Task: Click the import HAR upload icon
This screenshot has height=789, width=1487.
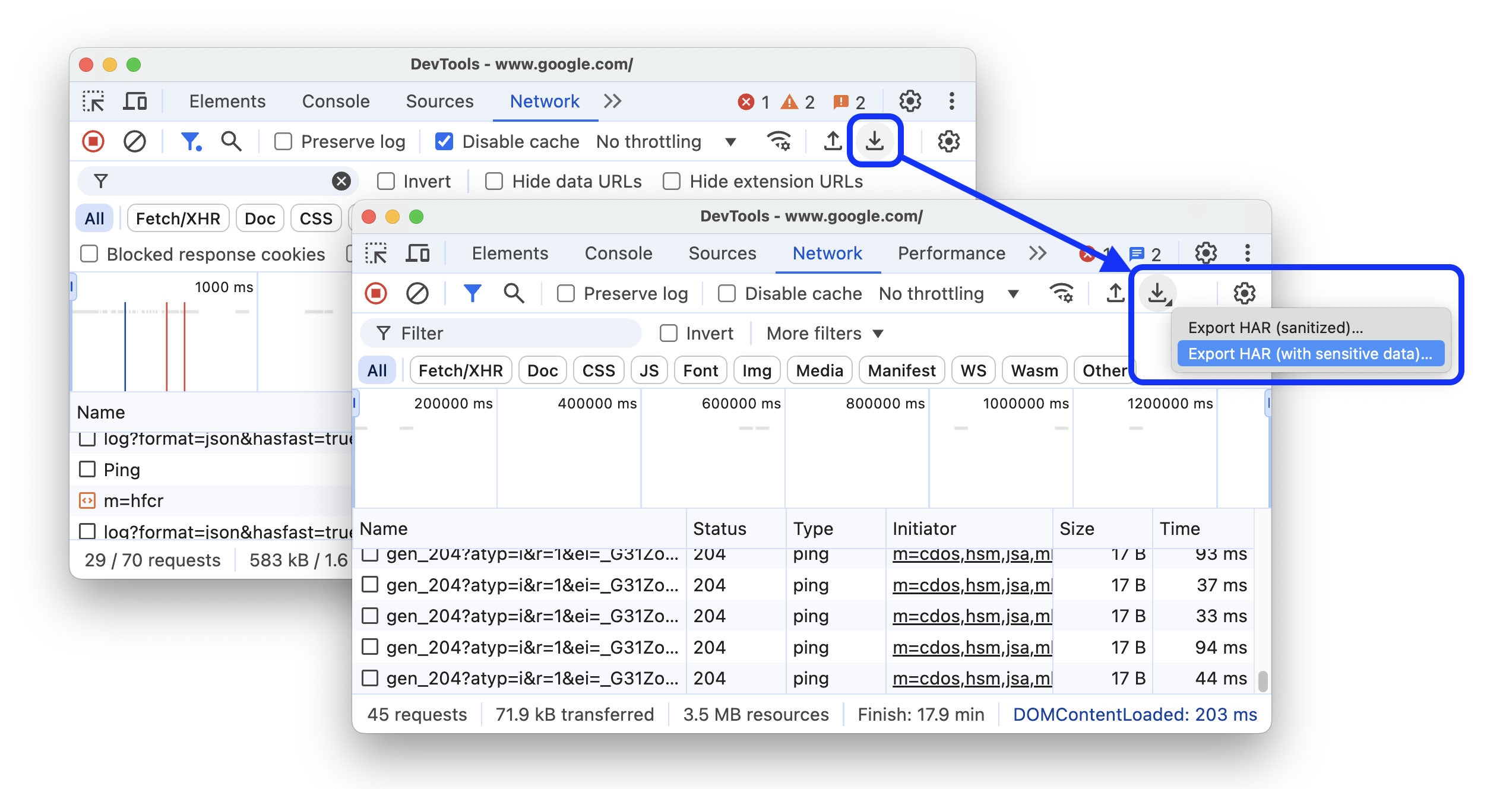Action: point(1115,293)
